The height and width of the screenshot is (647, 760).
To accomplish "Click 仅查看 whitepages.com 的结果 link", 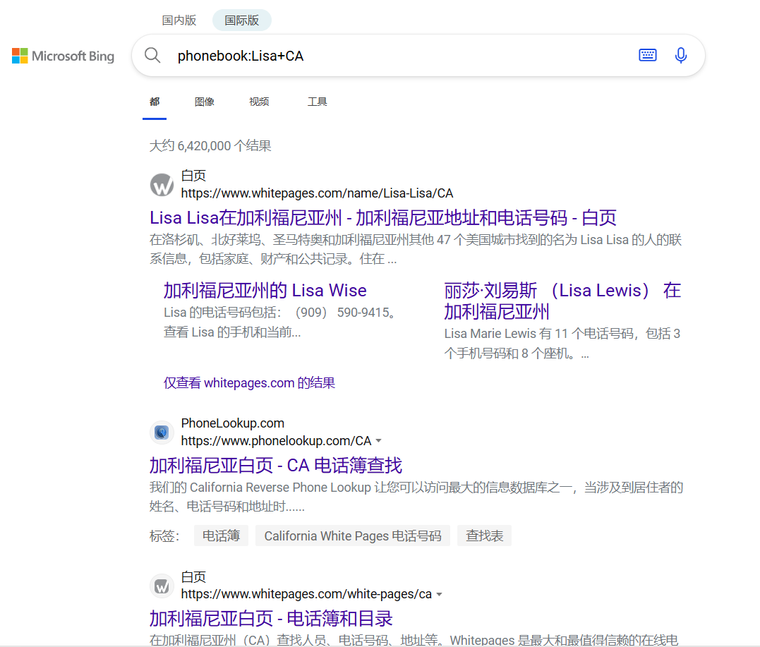I will 249,383.
